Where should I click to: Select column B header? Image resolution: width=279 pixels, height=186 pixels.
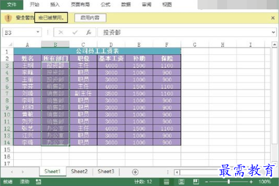55,45
